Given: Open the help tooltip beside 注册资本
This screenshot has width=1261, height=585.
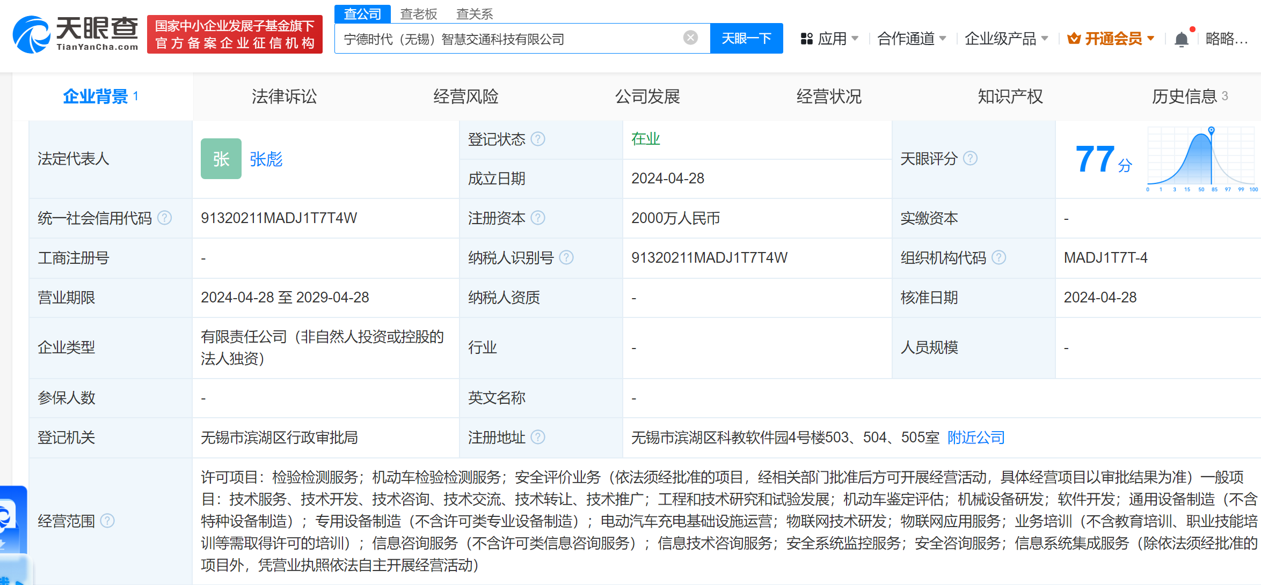Looking at the screenshot, I should (x=538, y=218).
